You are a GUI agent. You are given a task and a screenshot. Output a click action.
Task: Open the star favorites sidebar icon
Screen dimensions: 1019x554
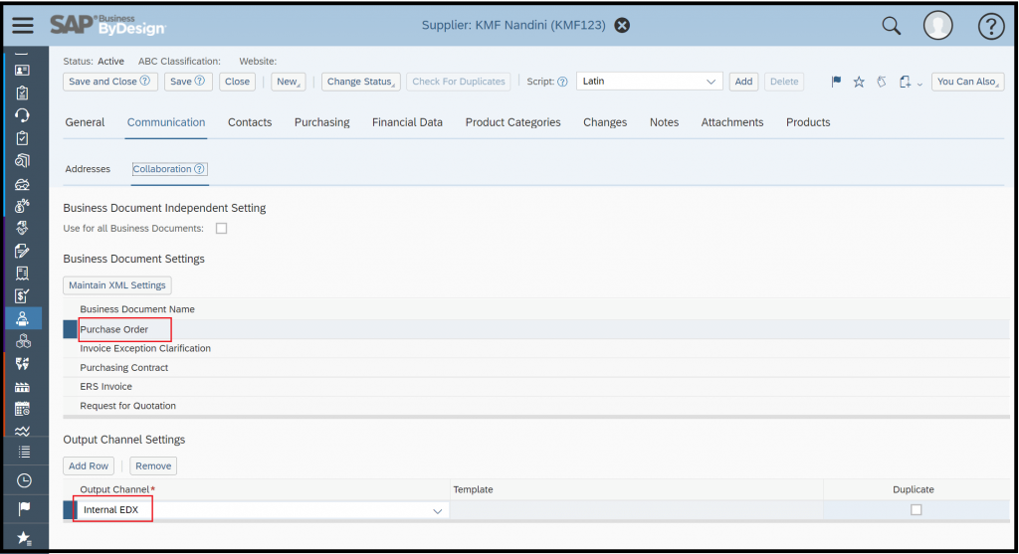click(x=24, y=538)
